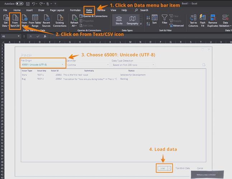
Task: Switch to the Insert tab
Action: [29, 10]
